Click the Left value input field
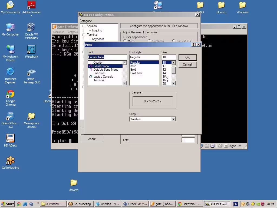This screenshot has height=208, width=277. [188, 140]
